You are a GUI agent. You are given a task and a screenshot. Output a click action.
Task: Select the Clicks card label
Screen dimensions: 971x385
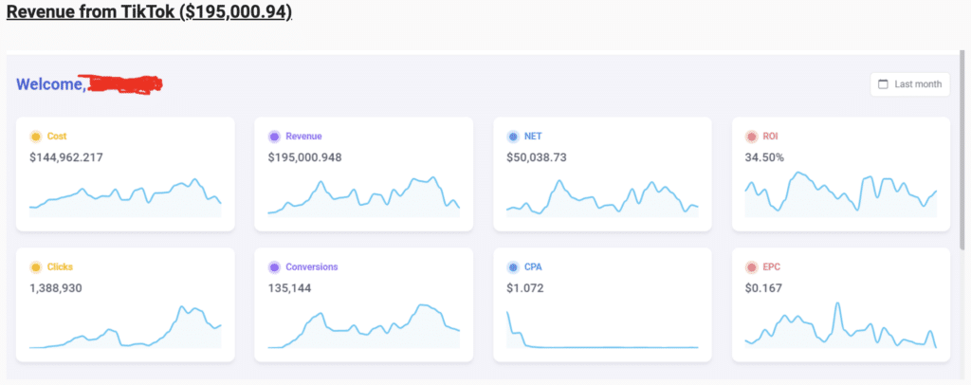pos(60,267)
